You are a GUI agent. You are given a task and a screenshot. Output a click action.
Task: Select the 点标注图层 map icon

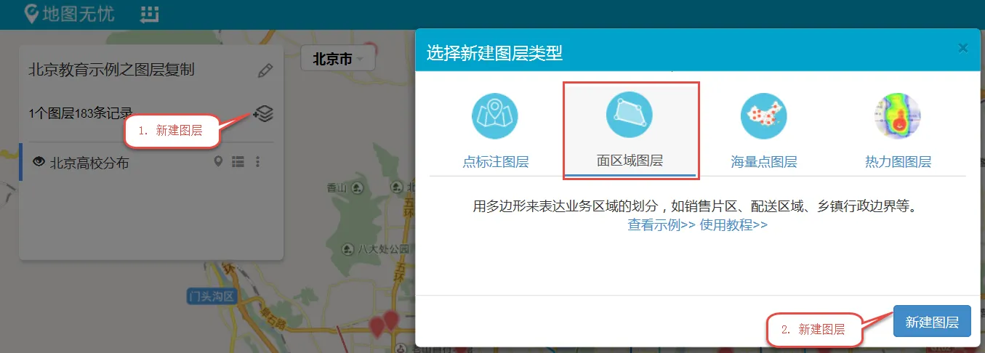coord(495,116)
